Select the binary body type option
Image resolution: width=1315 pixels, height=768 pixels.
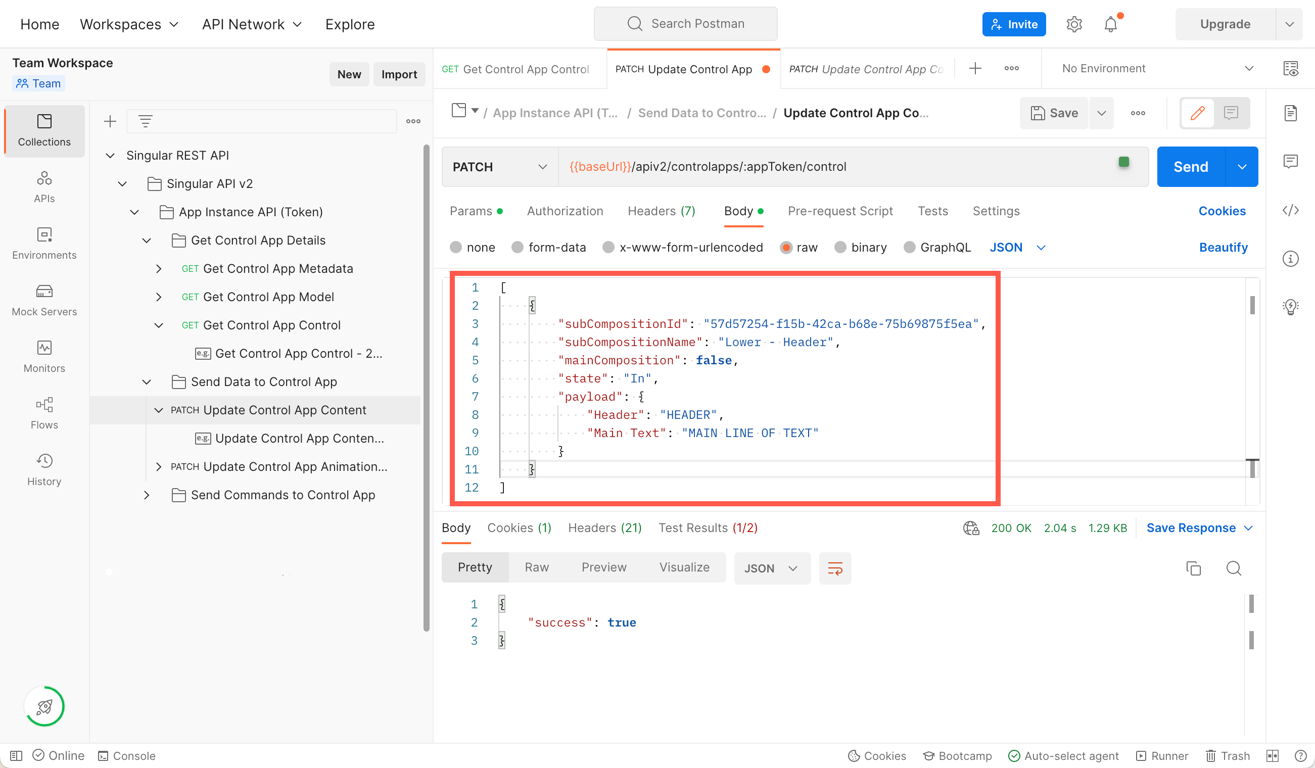coord(840,247)
